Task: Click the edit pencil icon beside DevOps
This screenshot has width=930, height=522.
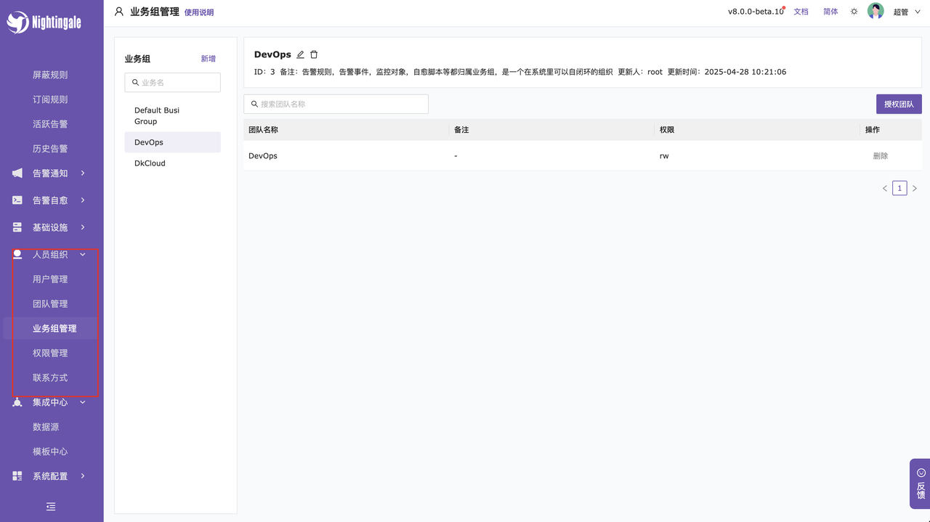Action: pyautogui.click(x=301, y=54)
